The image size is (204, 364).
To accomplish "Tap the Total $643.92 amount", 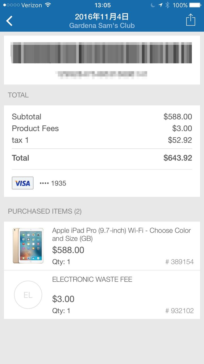I will point(178,158).
